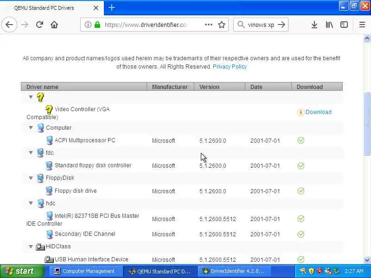
Task: Click the yellow question mark device icon
Action: click(40, 97)
